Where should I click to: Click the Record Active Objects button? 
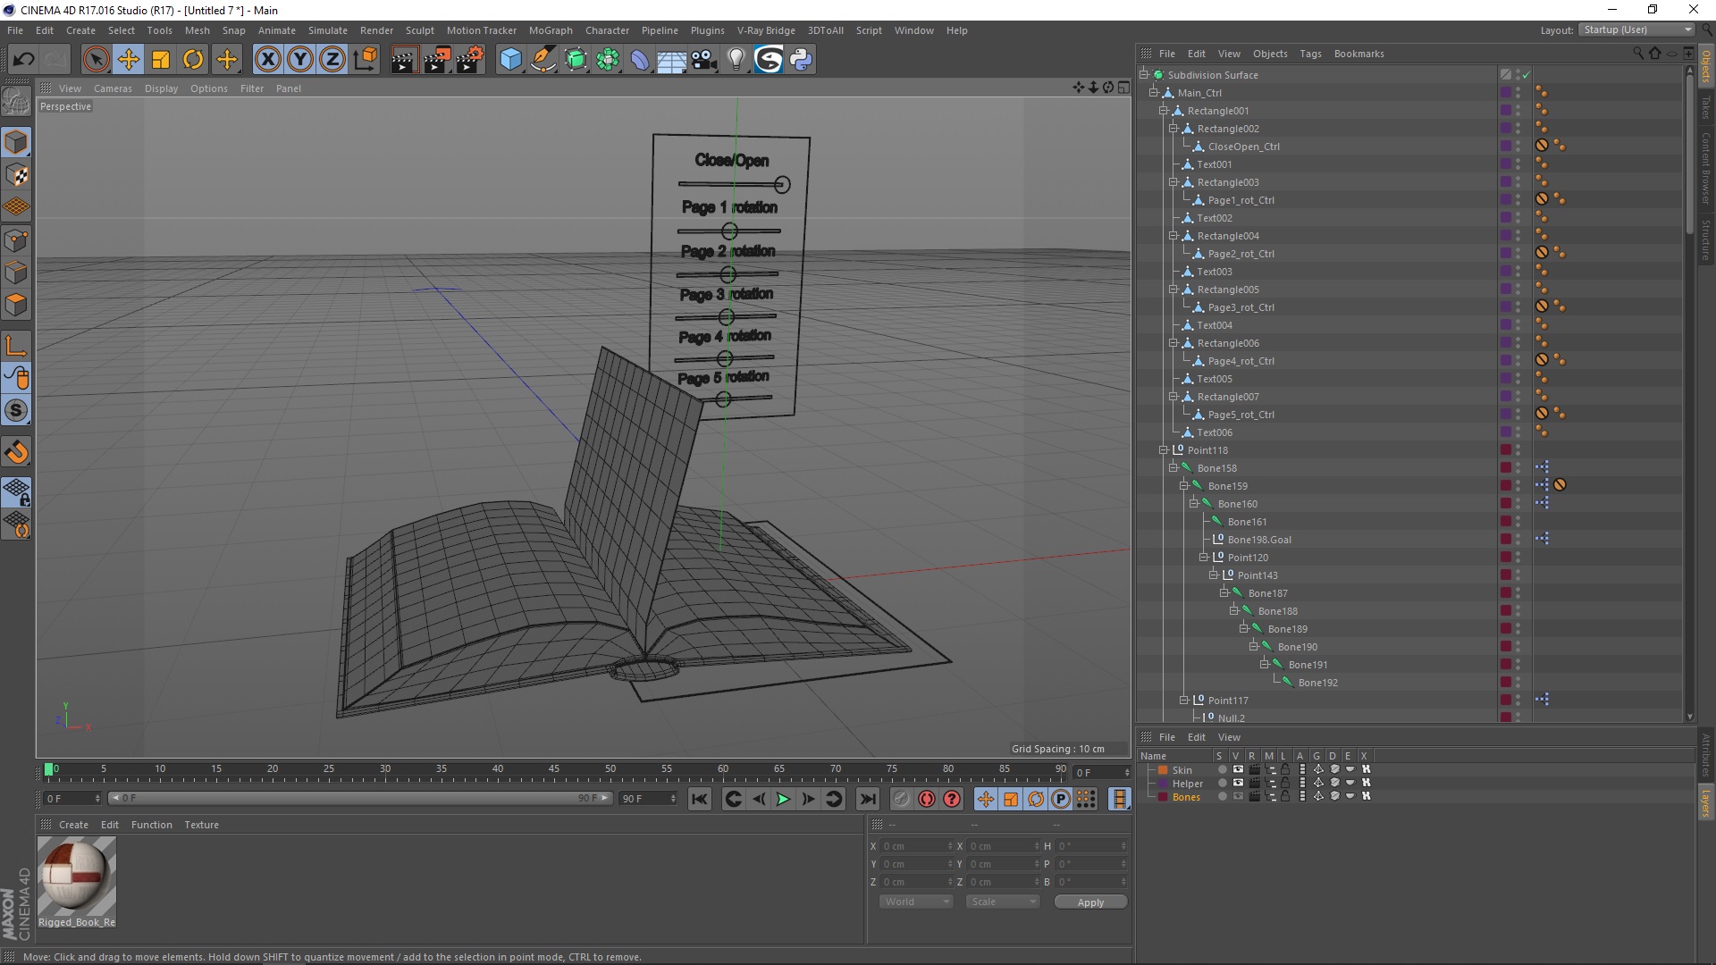click(x=901, y=799)
